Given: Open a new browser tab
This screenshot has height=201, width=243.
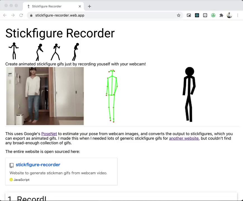Looking at the screenshot, I should click(x=89, y=6).
